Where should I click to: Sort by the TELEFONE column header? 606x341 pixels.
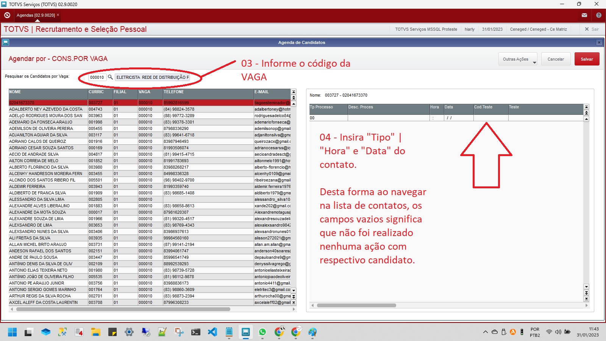[x=208, y=92]
